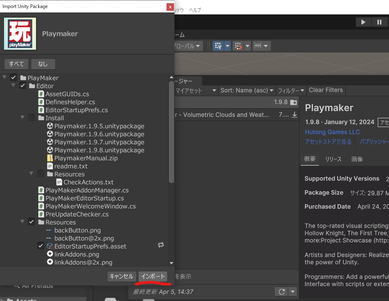Click the PlayMakerAddonManager.cs script icon

41,190
